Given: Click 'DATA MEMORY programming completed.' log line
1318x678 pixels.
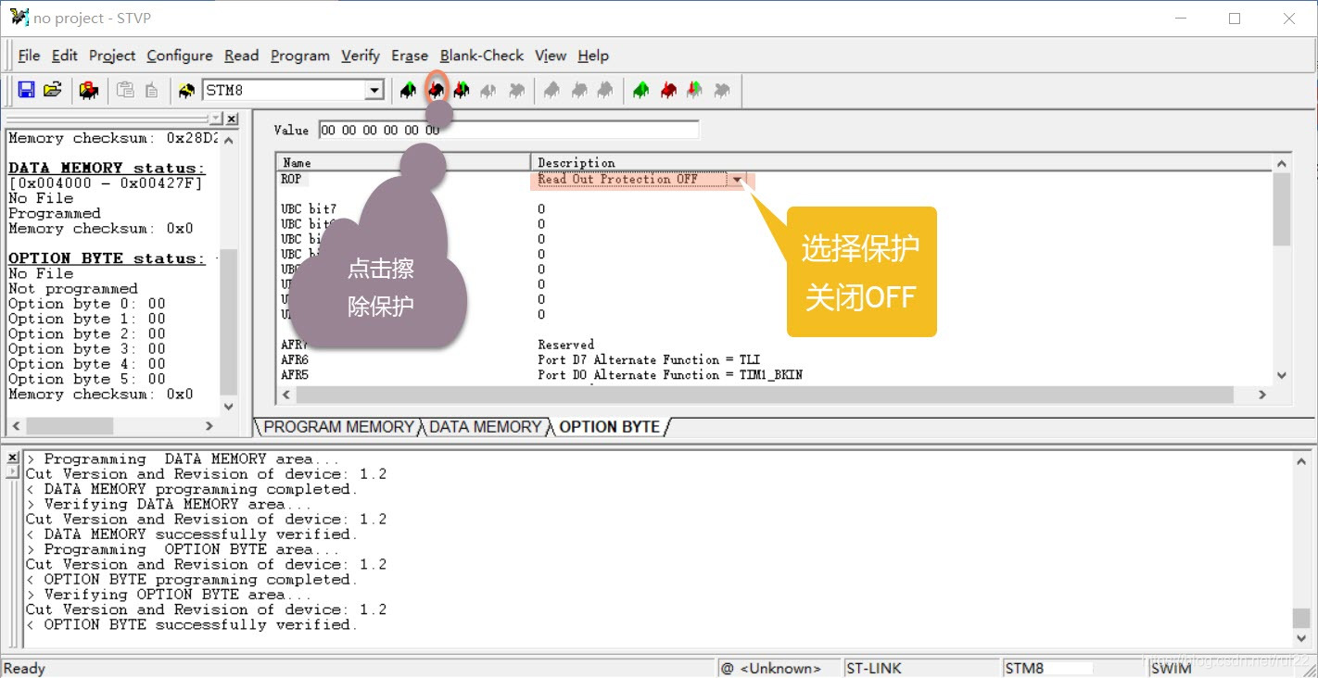Looking at the screenshot, I should coord(200,489).
